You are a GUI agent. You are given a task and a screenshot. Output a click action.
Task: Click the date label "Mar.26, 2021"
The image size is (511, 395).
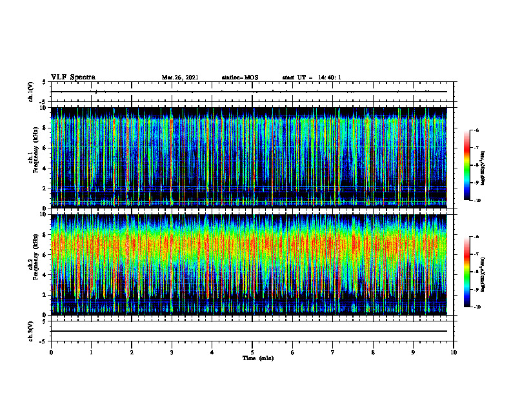point(180,77)
